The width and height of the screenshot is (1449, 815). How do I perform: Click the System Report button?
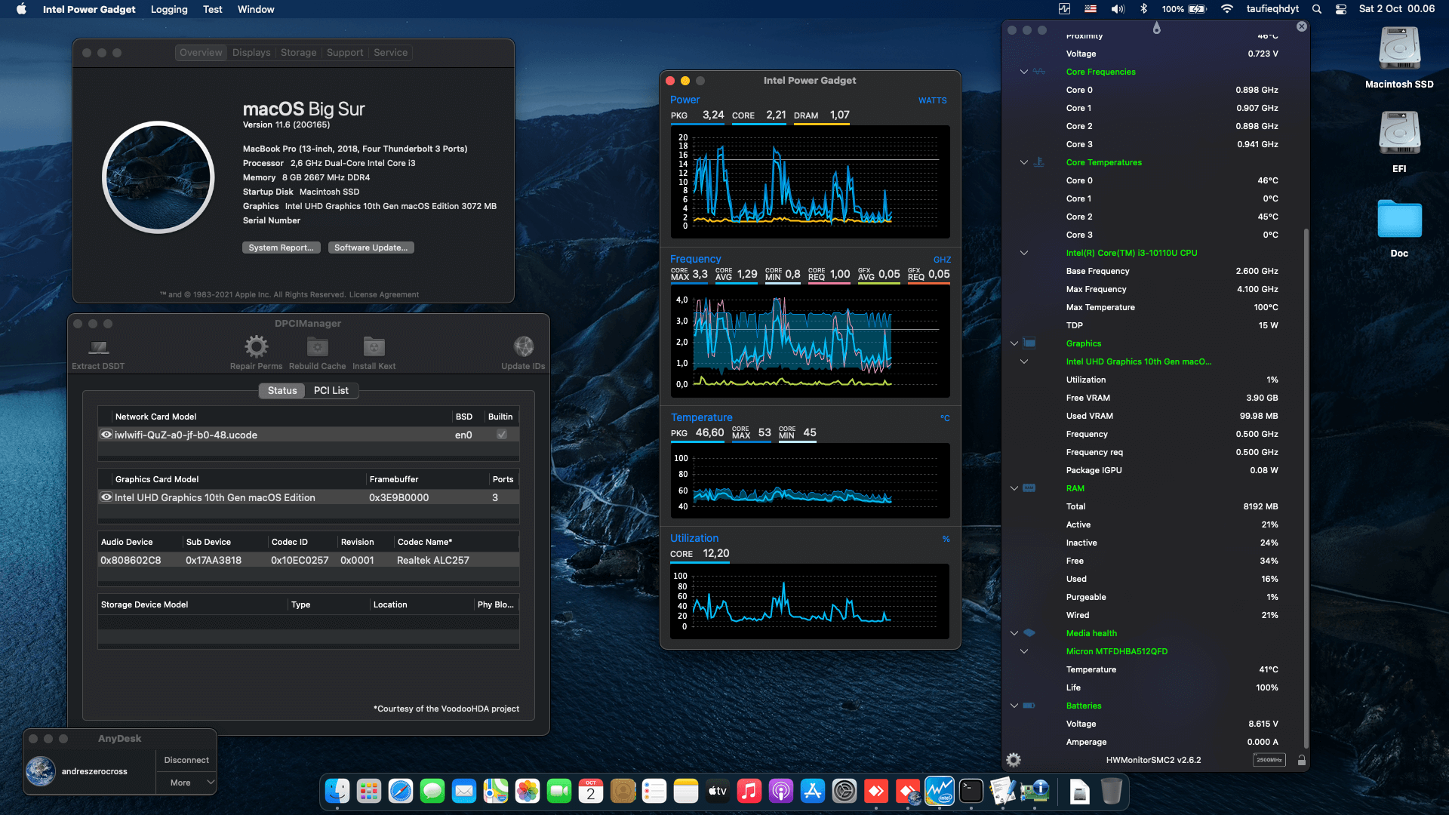pos(281,248)
